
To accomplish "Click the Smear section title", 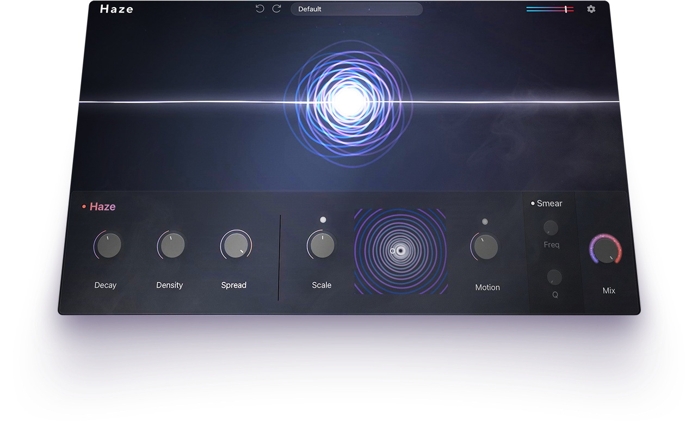I will pos(549,203).
